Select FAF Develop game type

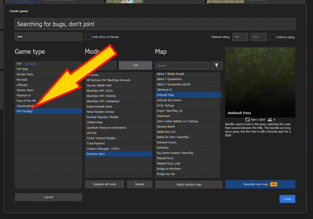49,111
